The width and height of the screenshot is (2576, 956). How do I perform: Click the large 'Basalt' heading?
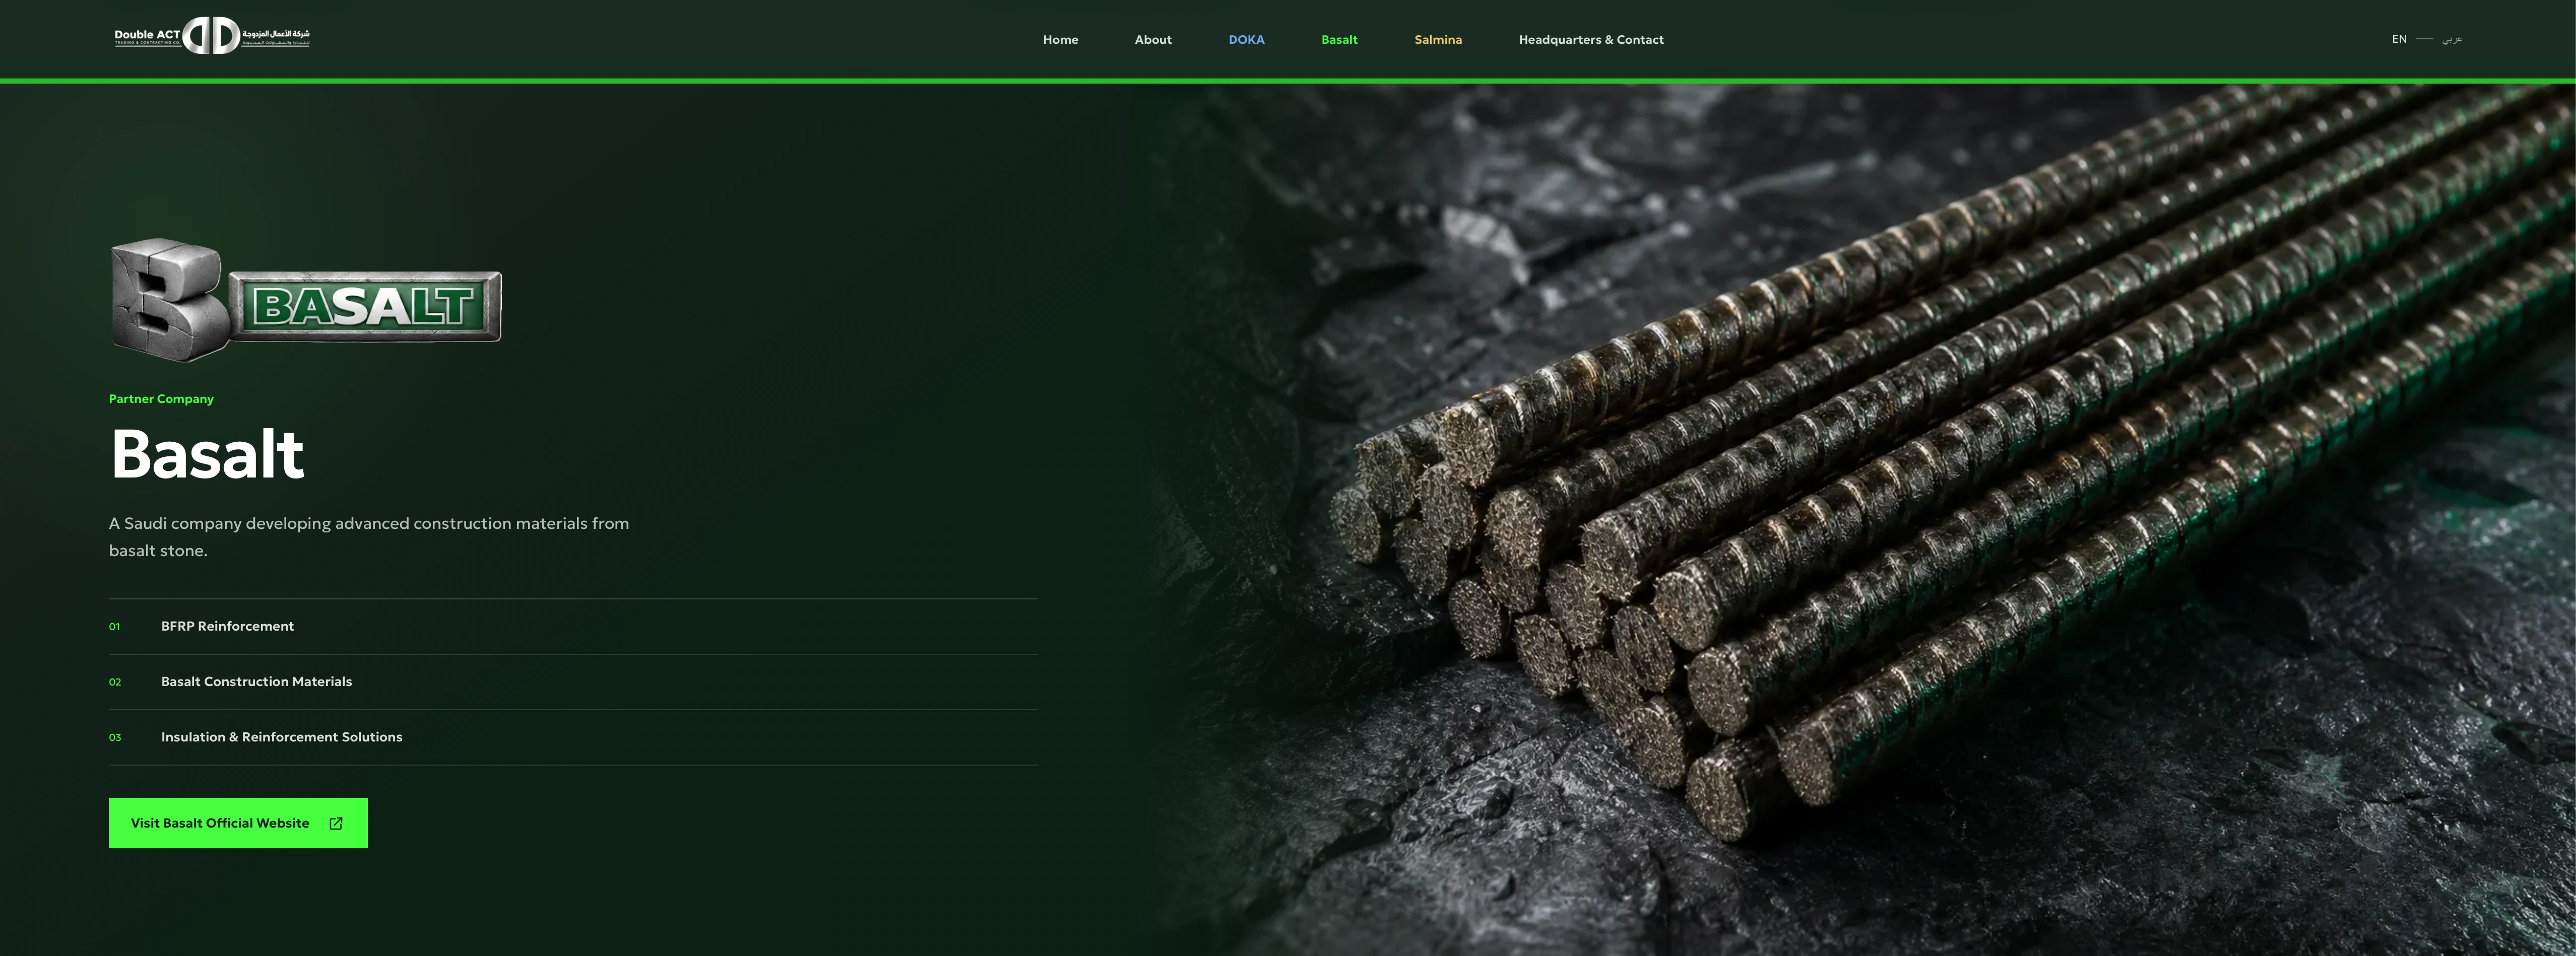[207, 454]
